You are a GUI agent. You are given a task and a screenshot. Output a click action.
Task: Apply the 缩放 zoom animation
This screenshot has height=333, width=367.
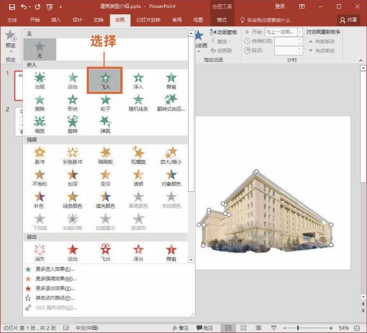[x=39, y=125]
